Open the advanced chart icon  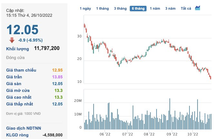click(x=197, y=8)
